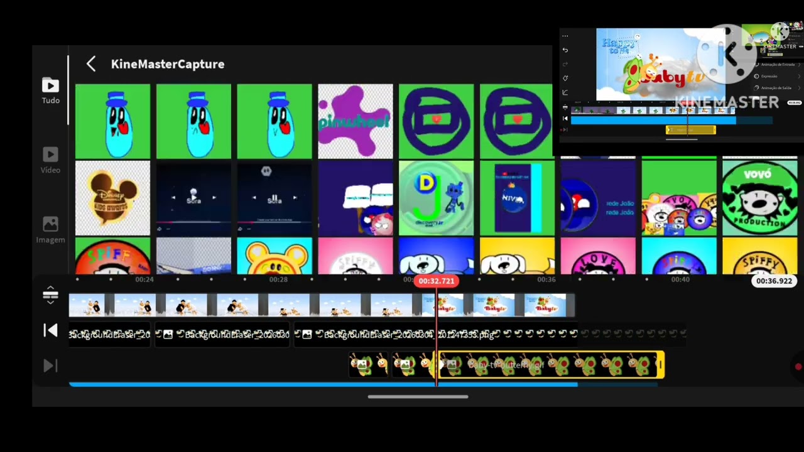
Task: Open the Discovery Jr DJ logo thumbnail
Action: [x=436, y=198]
